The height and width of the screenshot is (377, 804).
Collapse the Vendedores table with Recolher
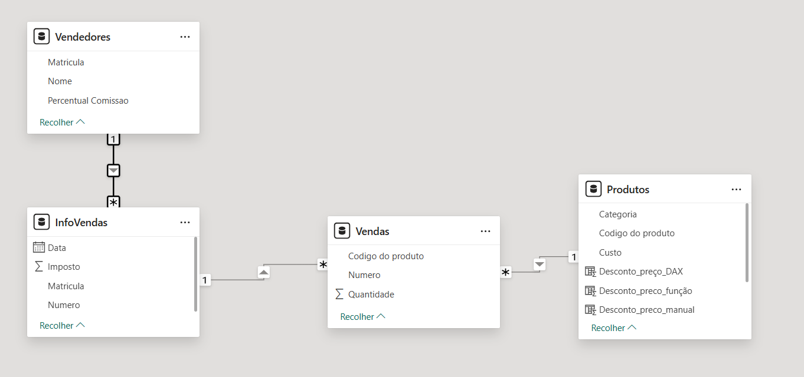(62, 122)
